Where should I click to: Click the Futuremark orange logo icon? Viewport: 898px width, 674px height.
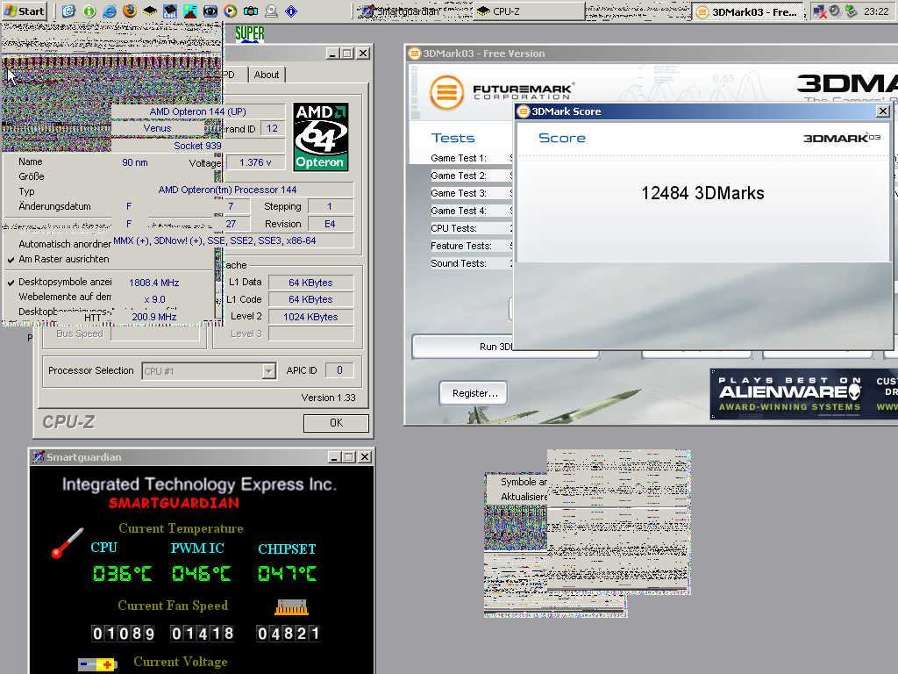tap(446, 91)
